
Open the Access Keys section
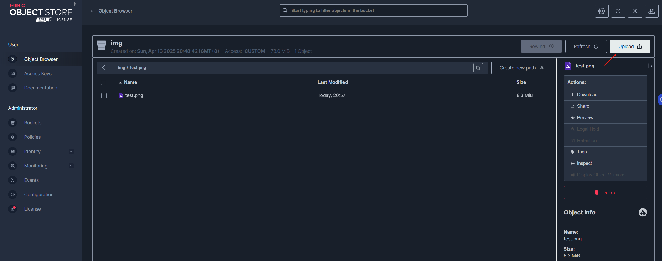(x=38, y=73)
